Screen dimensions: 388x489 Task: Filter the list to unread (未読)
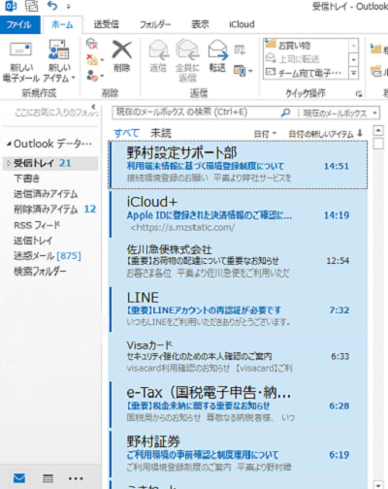point(161,133)
